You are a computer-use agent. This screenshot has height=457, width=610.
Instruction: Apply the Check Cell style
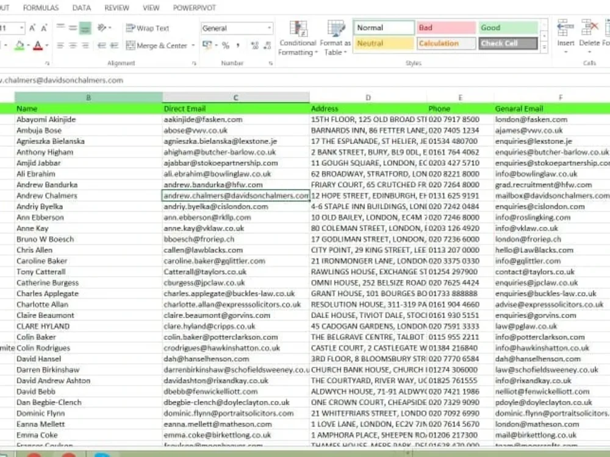coord(508,43)
